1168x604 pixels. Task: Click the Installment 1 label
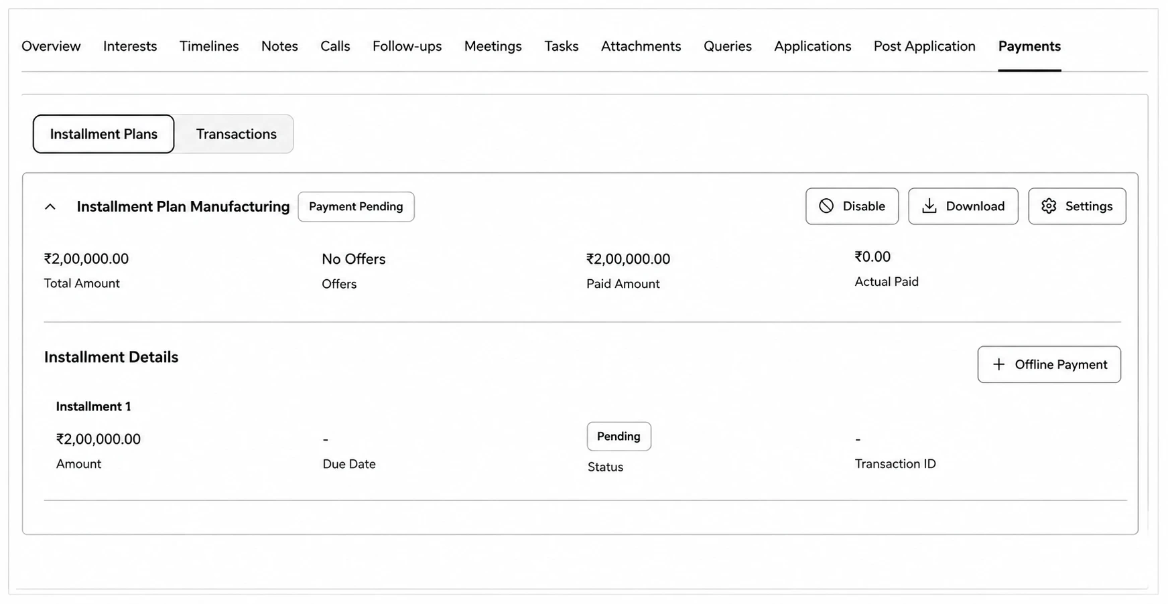point(94,406)
